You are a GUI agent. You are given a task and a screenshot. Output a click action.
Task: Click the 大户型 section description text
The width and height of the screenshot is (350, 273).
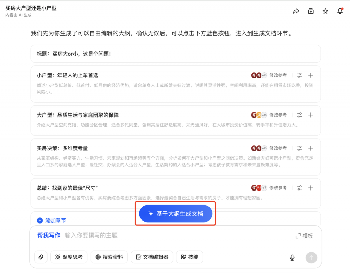[x=167, y=125]
